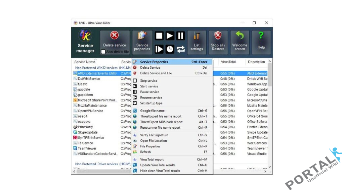Select Start service in context menu

(172, 86)
